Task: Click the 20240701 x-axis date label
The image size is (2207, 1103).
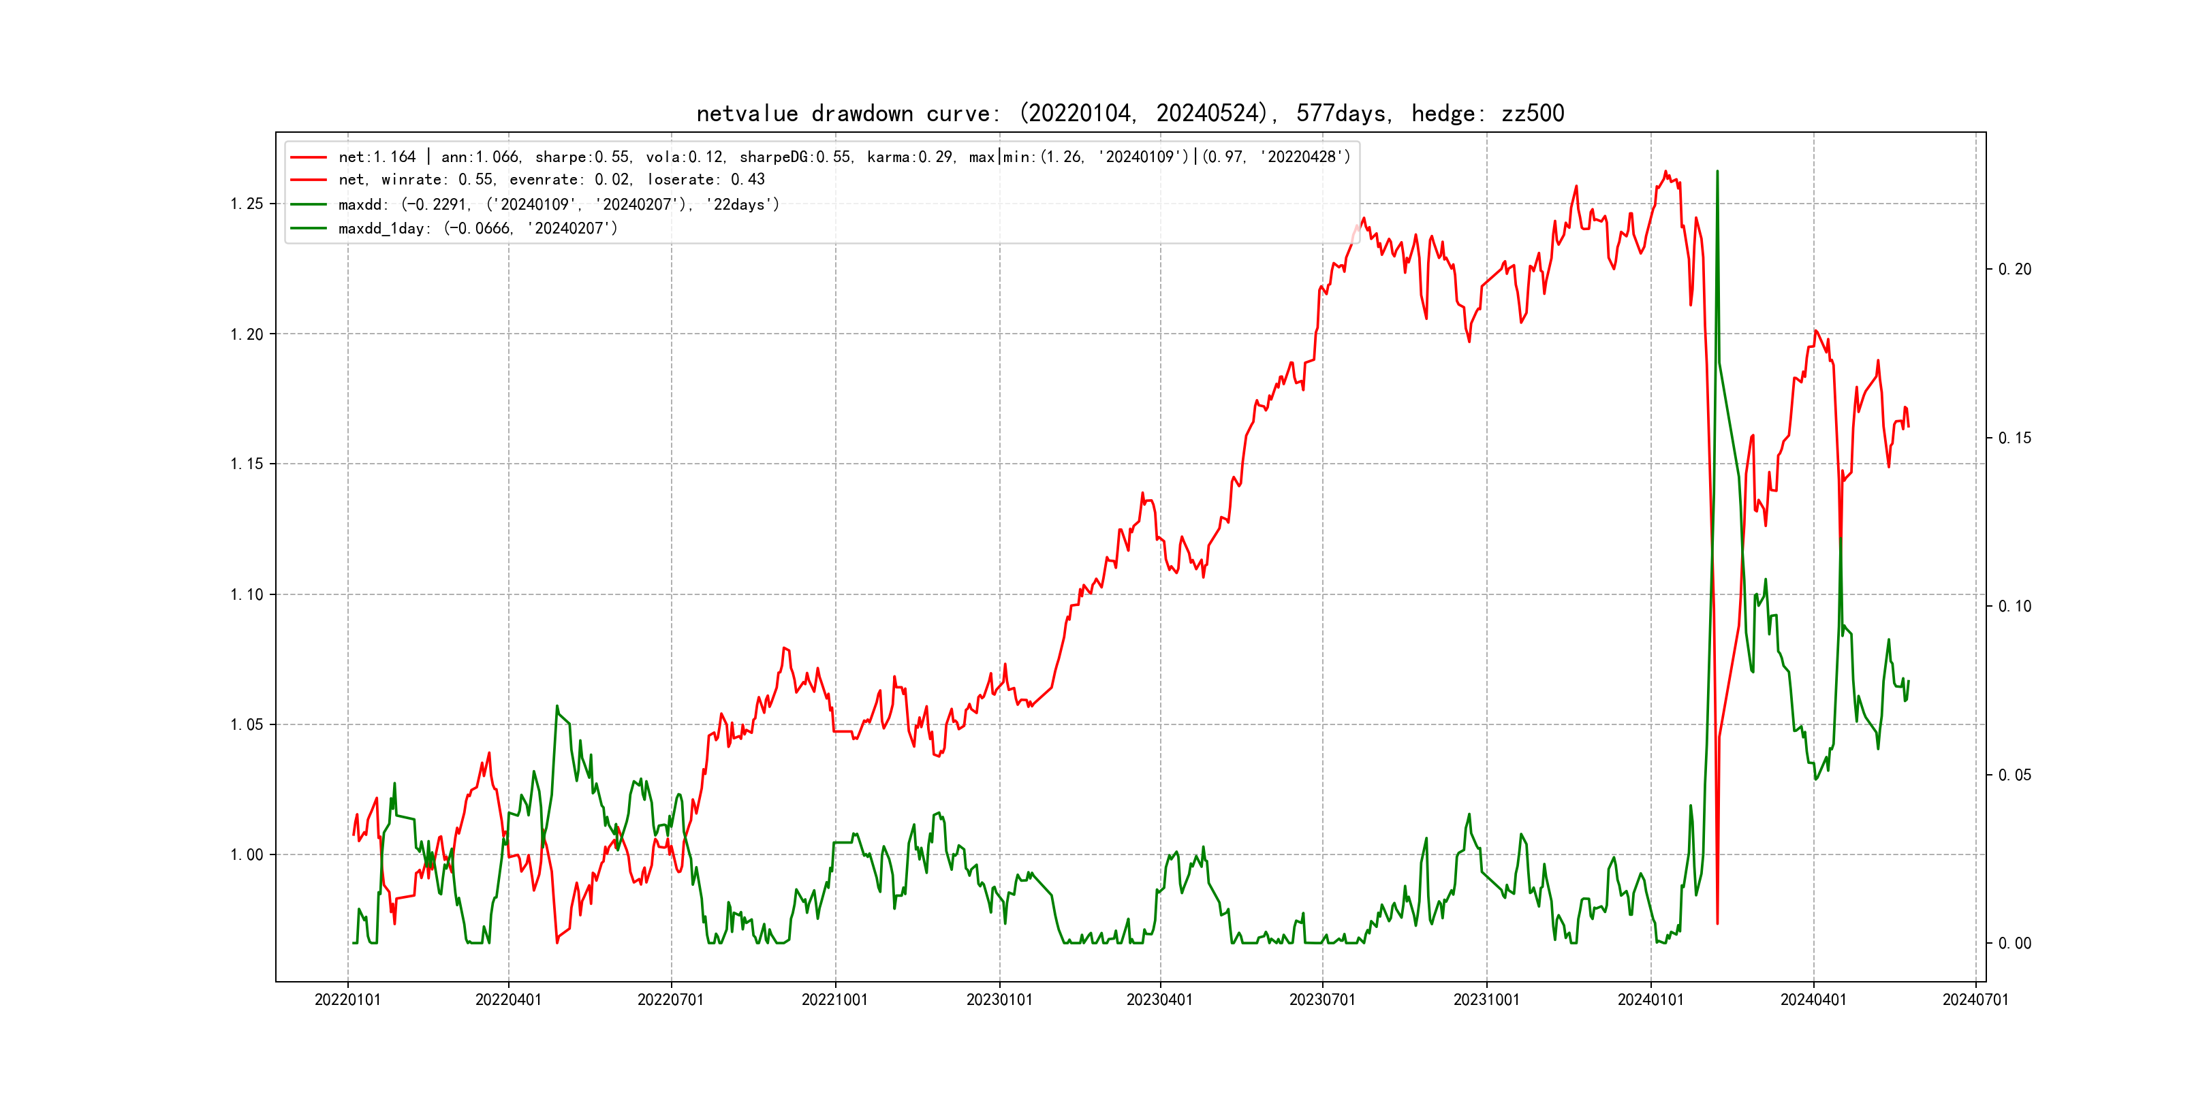Action: coord(1975,1000)
